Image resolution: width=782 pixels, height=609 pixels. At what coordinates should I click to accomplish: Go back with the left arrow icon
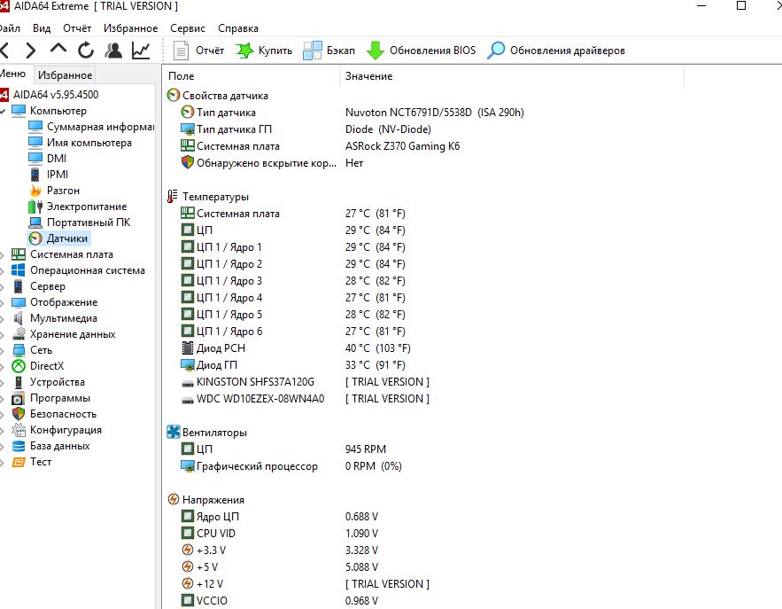[x=5, y=51]
